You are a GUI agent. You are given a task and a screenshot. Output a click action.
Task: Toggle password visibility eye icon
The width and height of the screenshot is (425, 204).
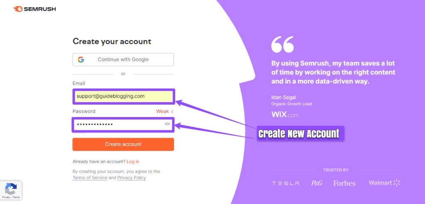(x=168, y=124)
